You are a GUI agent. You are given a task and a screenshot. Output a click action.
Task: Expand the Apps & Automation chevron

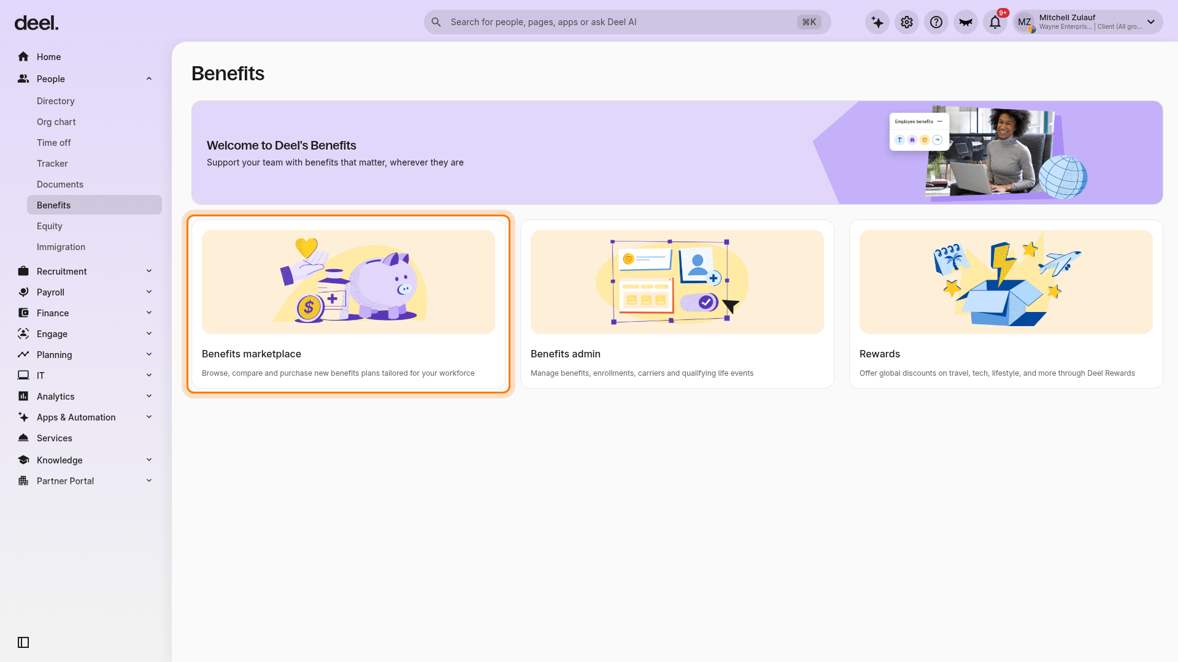(x=149, y=417)
